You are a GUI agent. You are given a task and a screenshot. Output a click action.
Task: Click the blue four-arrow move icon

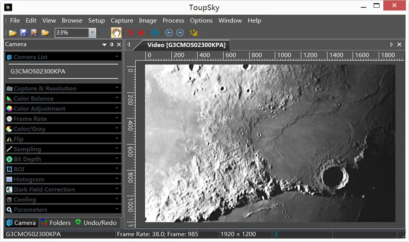click(x=155, y=33)
